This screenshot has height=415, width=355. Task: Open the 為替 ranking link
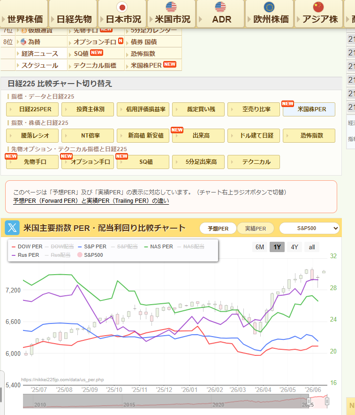34,42
